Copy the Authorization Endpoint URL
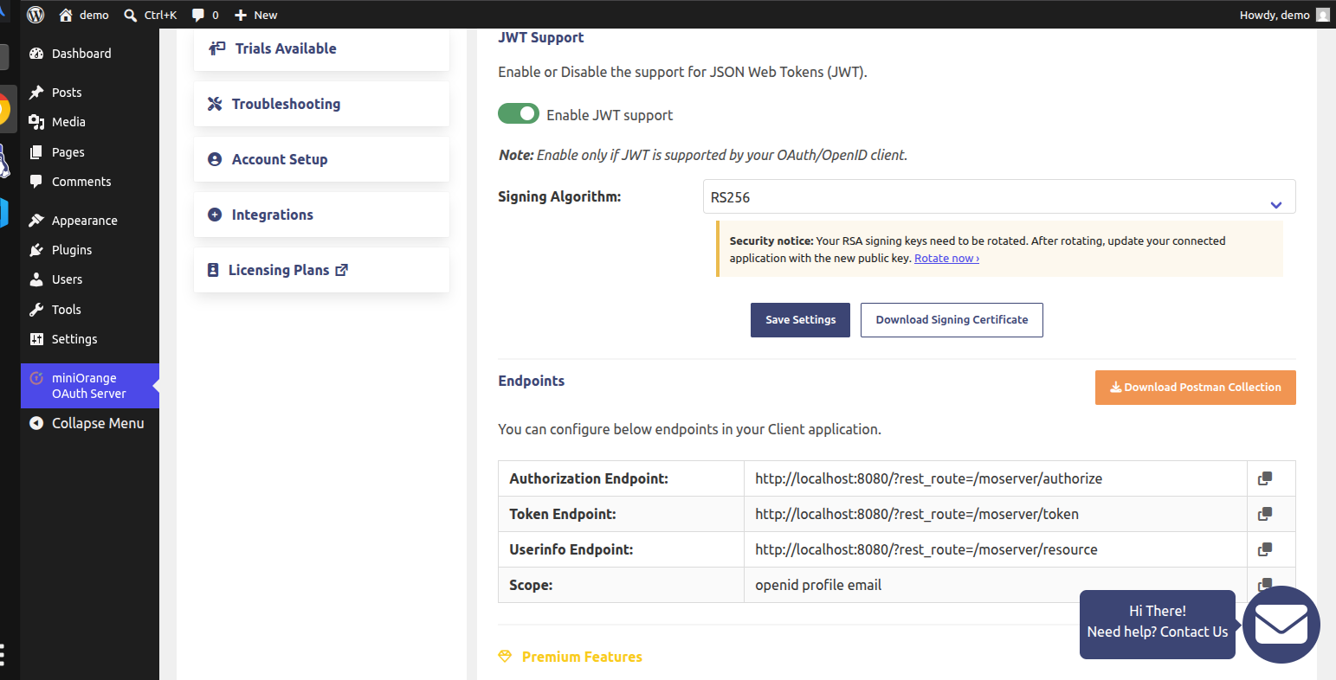Viewport: 1336px width, 680px height. pyautogui.click(x=1265, y=478)
